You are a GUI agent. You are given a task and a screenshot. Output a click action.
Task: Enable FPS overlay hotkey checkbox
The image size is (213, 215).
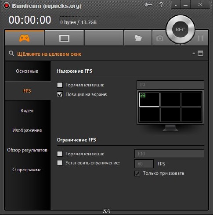60,85
